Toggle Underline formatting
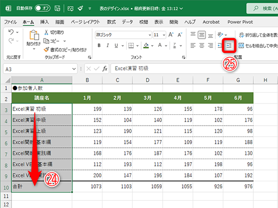This screenshot has height=208, width=278. [116, 46]
